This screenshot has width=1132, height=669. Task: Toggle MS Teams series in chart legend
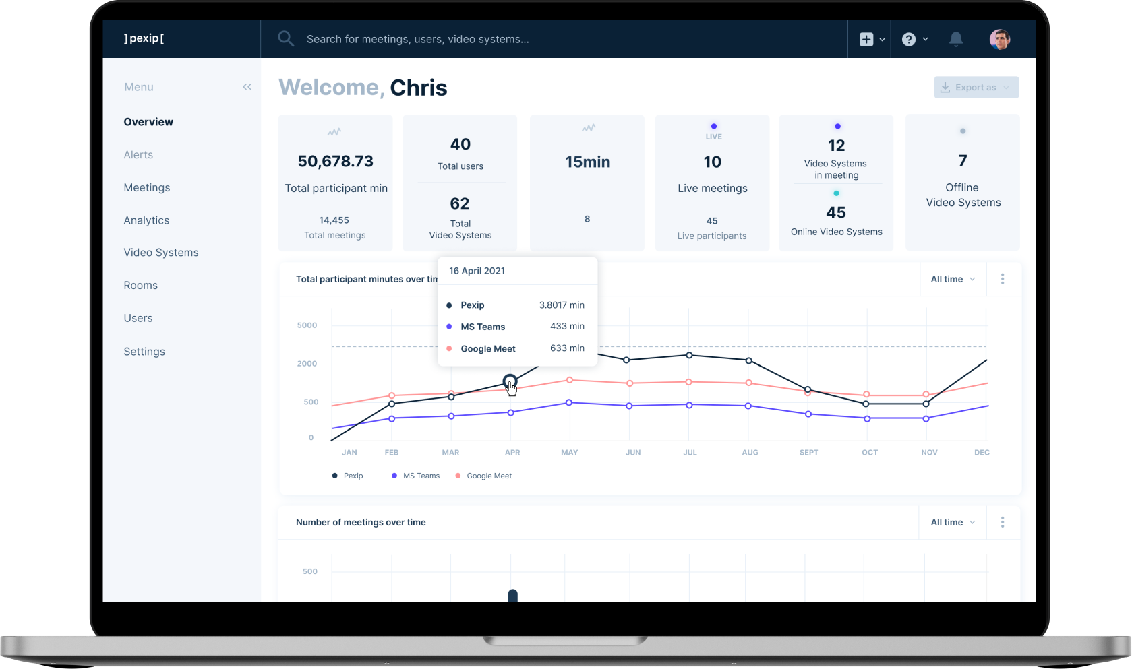point(415,476)
